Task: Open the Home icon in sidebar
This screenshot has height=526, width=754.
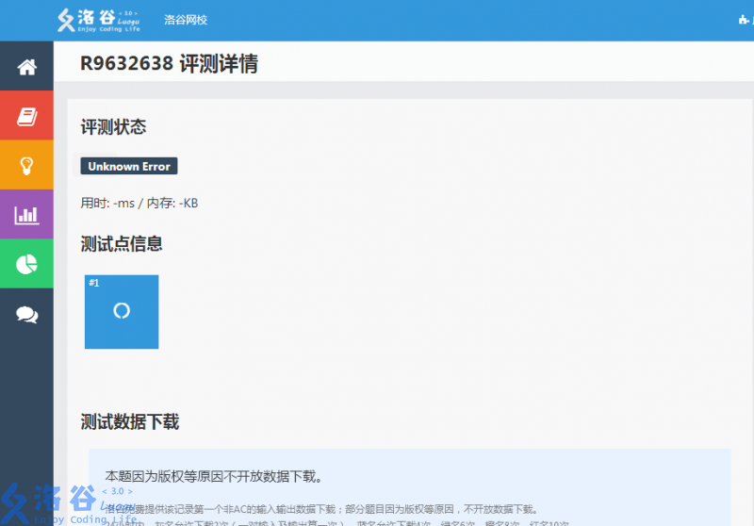Action: tap(26, 67)
